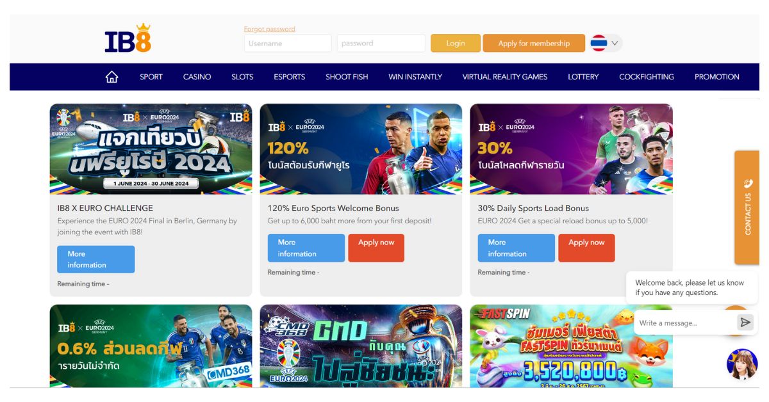The height and width of the screenshot is (402, 769).
Task: Open the SLOTS menu
Action: 242,77
